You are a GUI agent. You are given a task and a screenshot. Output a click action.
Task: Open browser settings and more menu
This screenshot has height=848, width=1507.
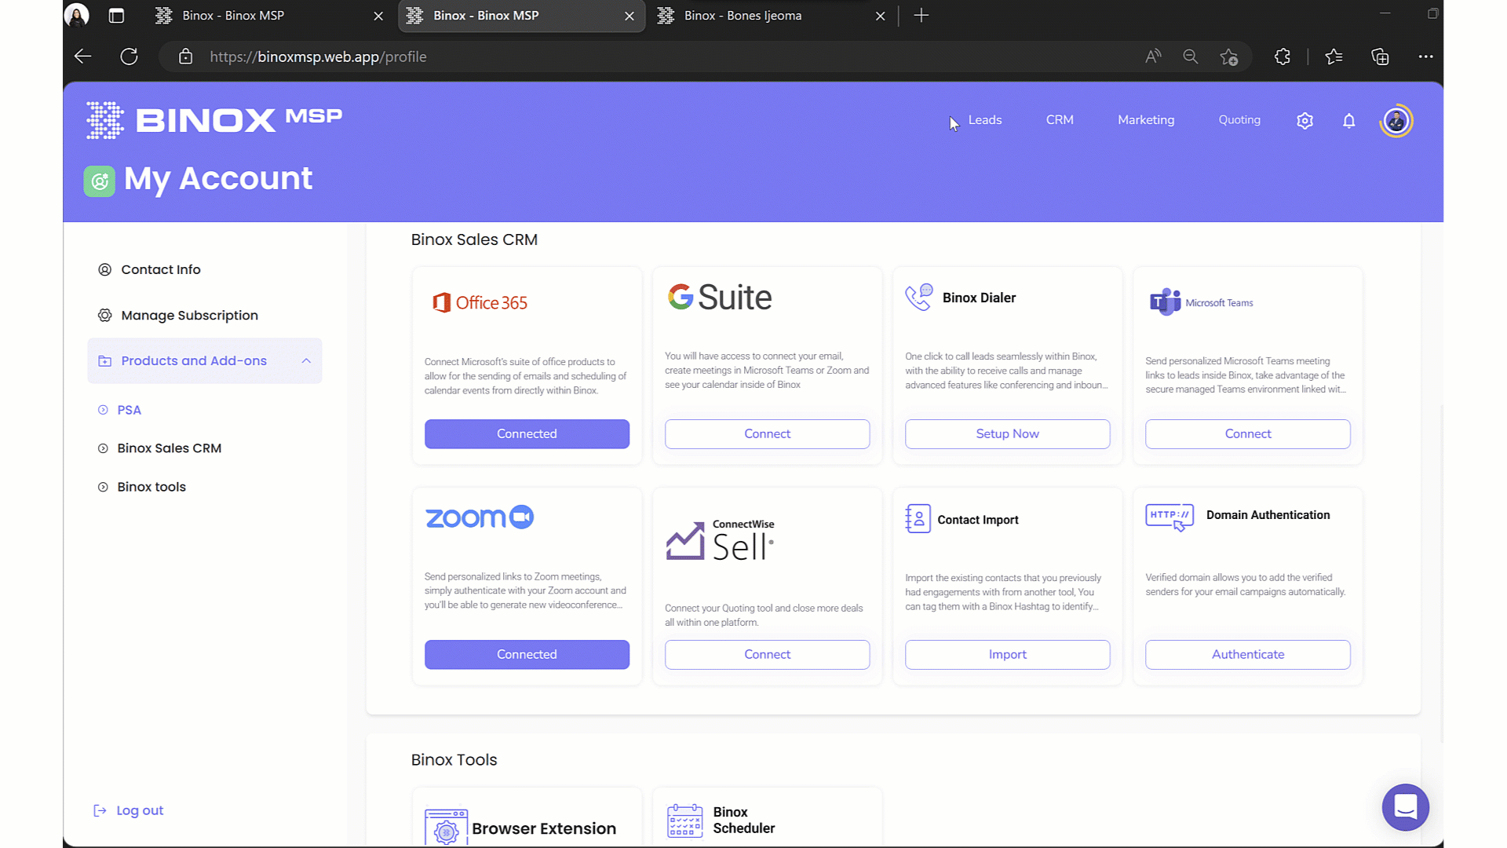pyautogui.click(x=1425, y=57)
